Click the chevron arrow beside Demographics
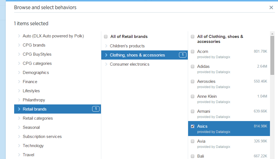Screen dimensions: 278x159 click(19, 73)
